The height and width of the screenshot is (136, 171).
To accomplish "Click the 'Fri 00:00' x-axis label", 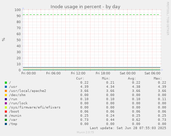I will click(29, 73).
